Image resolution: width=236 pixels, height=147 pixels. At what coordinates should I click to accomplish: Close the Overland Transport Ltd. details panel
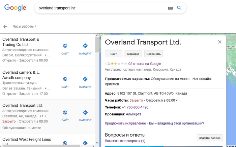pos(219,42)
